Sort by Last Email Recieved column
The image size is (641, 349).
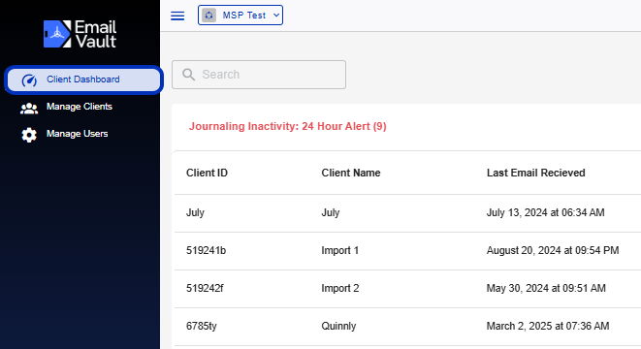(x=535, y=173)
